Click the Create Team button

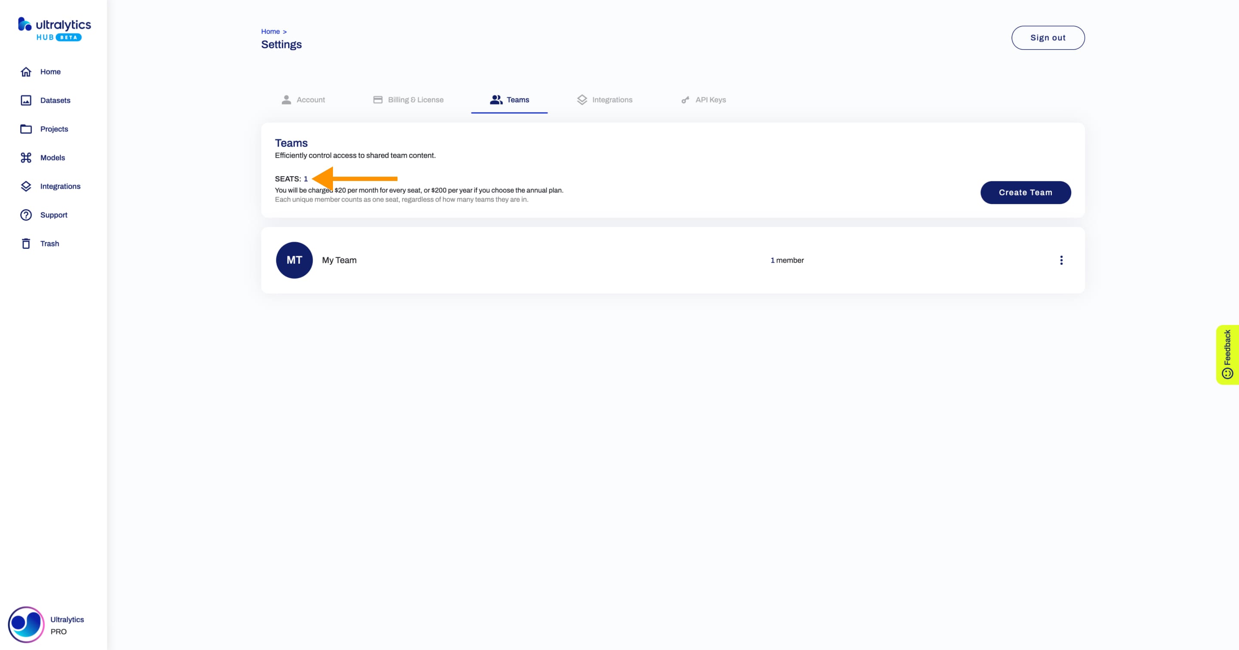coord(1025,192)
